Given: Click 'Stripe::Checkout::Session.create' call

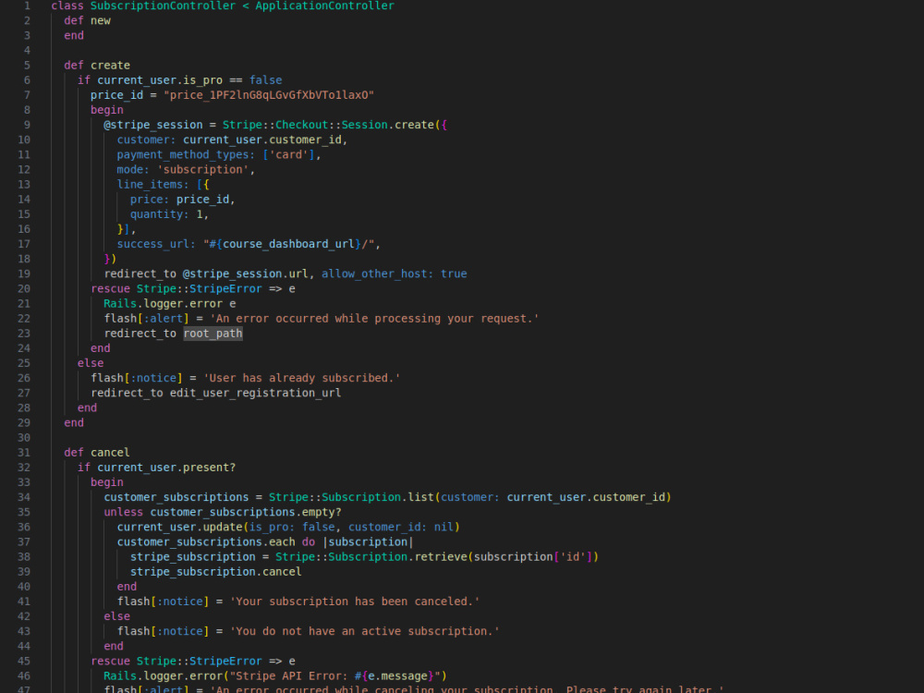Looking at the screenshot, I should point(328,125).
